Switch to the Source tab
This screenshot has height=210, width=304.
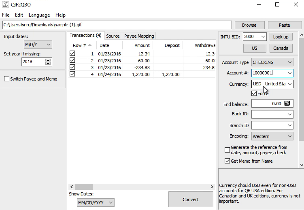113,36
